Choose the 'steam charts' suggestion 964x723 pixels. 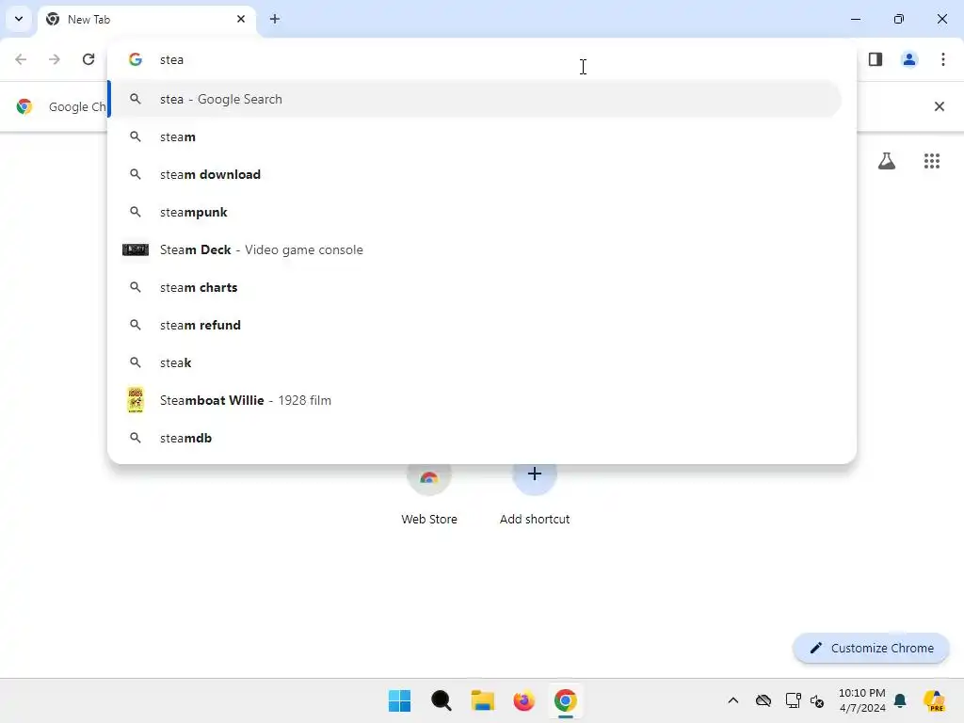[474, 287]
